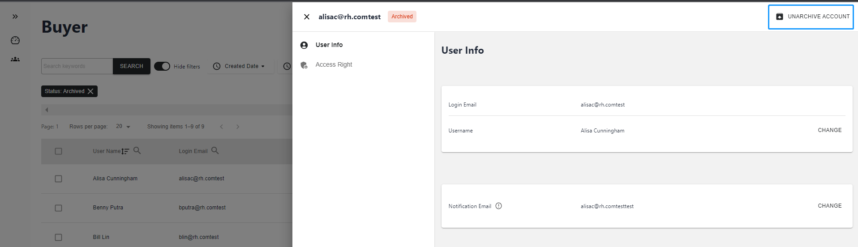Click the User Name search magnifier icon

(137, 151)
